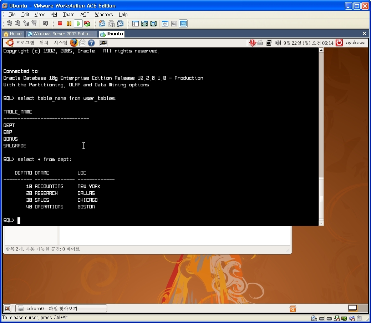The image size is (371, 323).
Task: Click the Show Desktop button on bottom panel
Action: 7,308
